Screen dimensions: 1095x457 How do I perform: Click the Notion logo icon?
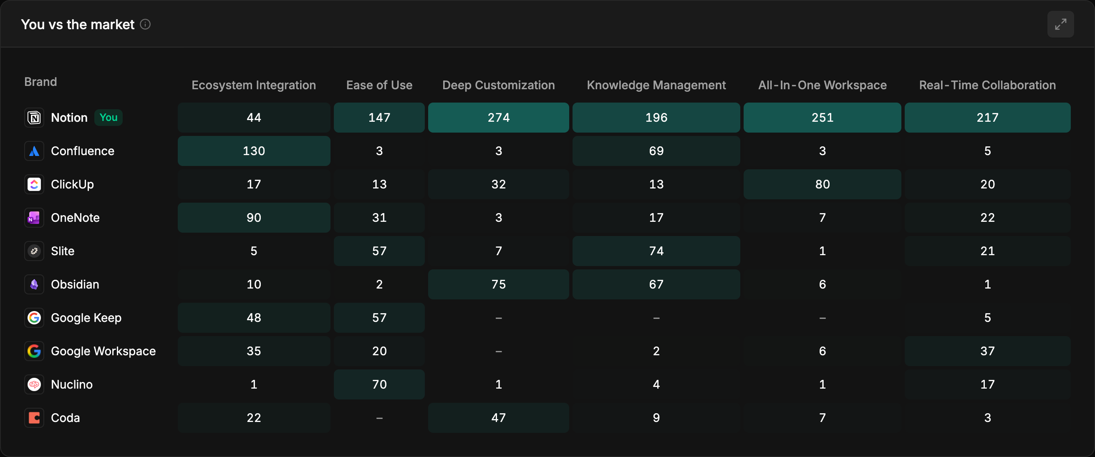[x=34, y=118]
